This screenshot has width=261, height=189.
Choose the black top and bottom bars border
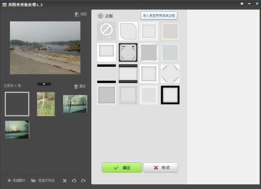point(106,74)
